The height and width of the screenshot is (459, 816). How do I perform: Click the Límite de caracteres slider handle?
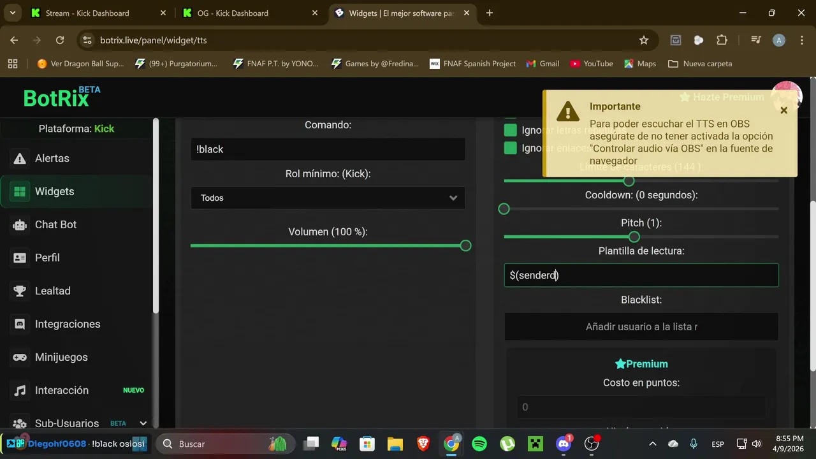click(629, 181)
